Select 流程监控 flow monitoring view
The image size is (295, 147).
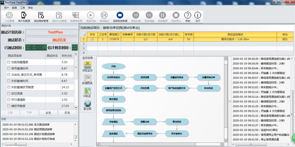[x=87, y=67]
